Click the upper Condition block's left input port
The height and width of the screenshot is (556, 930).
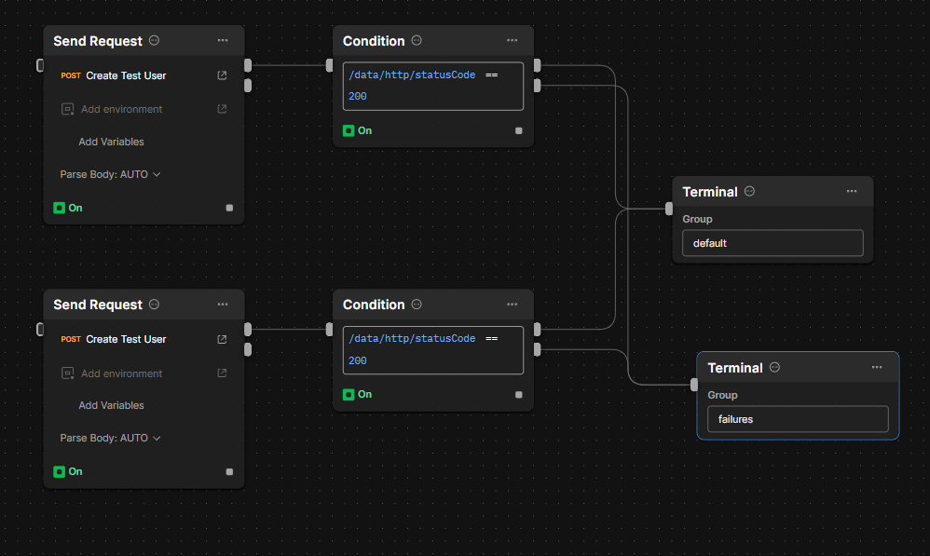(x=329, y=65)
